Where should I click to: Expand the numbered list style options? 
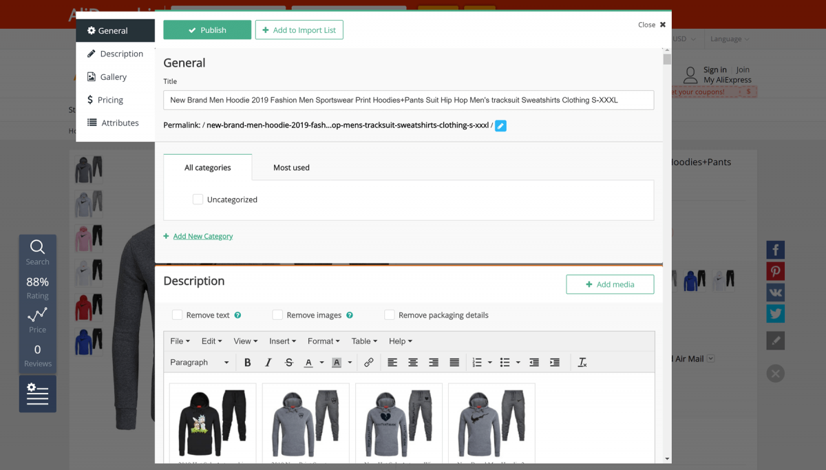coord(490,362)
